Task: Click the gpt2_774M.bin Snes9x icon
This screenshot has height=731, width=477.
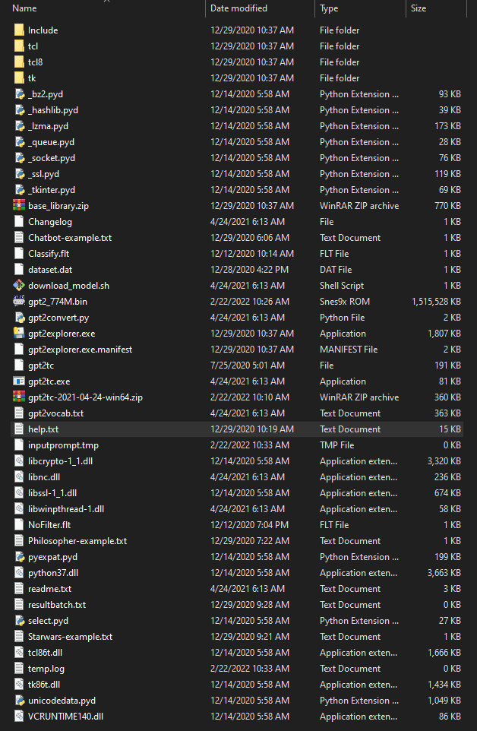Action: (x=19, y=301)
